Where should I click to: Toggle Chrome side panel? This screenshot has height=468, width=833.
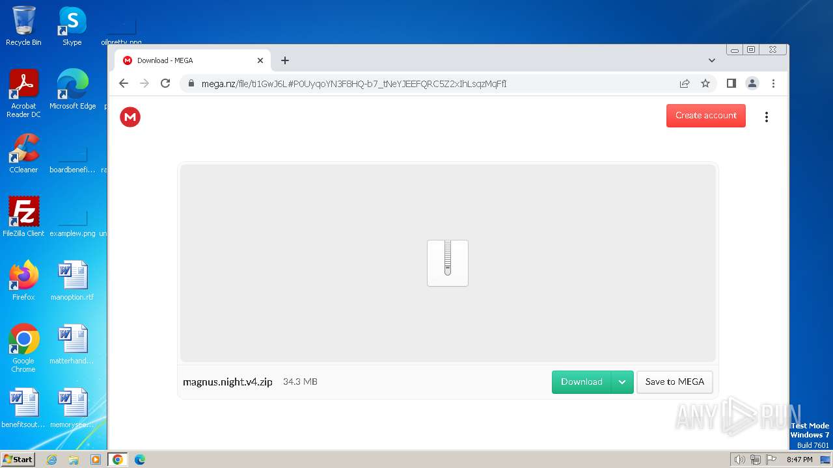point(731,83)
